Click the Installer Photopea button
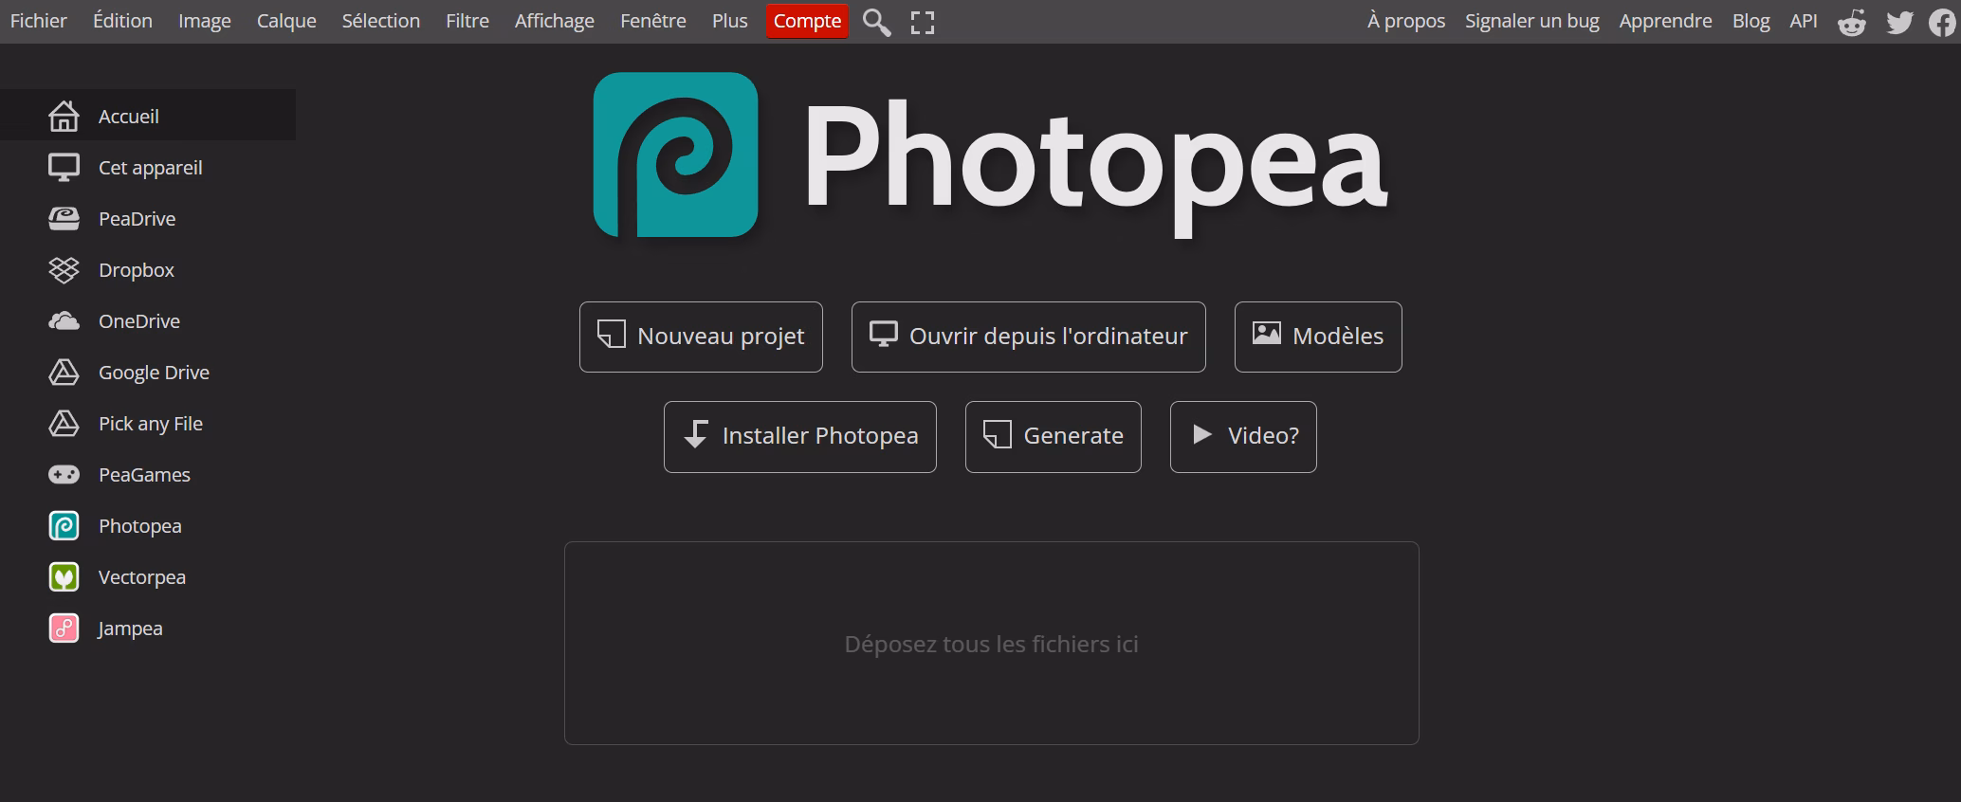 799,436
